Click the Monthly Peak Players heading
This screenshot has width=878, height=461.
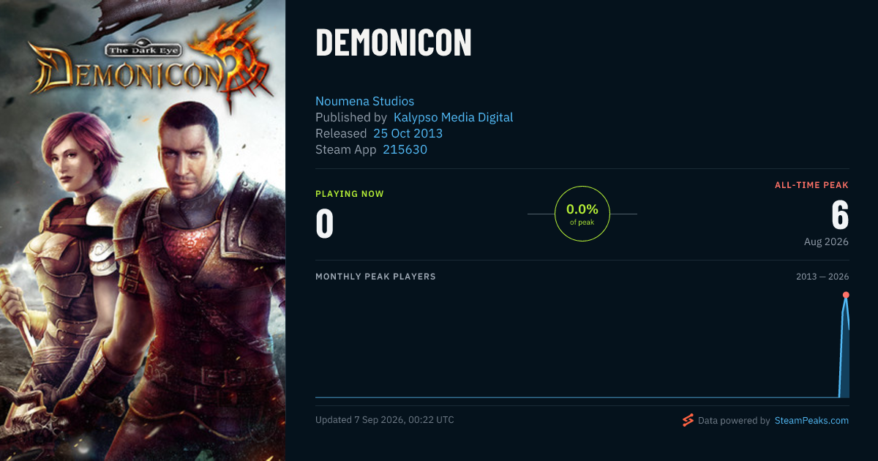(x=375, y=277)
